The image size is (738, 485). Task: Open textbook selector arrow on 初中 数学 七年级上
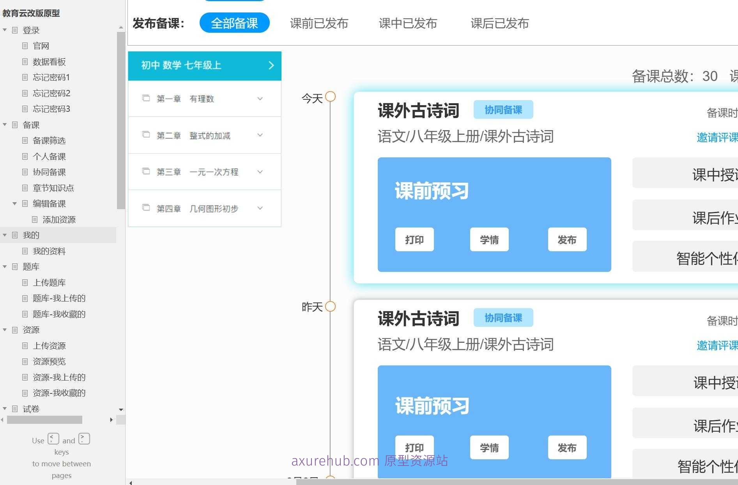[x=271, y=65]
